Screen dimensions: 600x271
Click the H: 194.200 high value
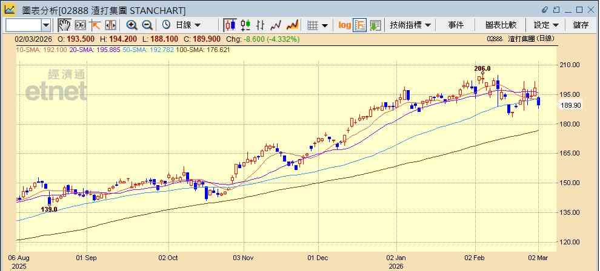(120, 39)
